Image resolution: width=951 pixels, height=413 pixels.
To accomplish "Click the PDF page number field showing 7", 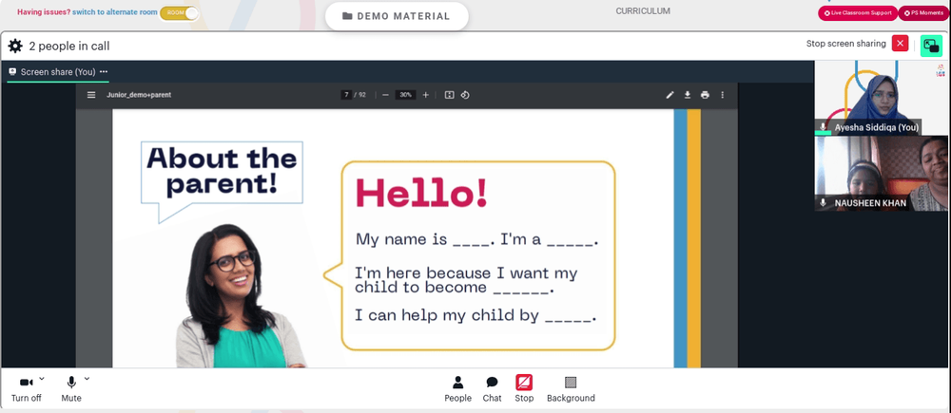I will point(346,95).
